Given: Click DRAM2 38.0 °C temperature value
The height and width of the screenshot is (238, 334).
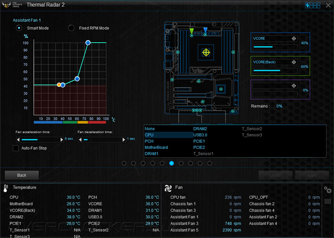Looking at the screenshot, I should (73, 217).
